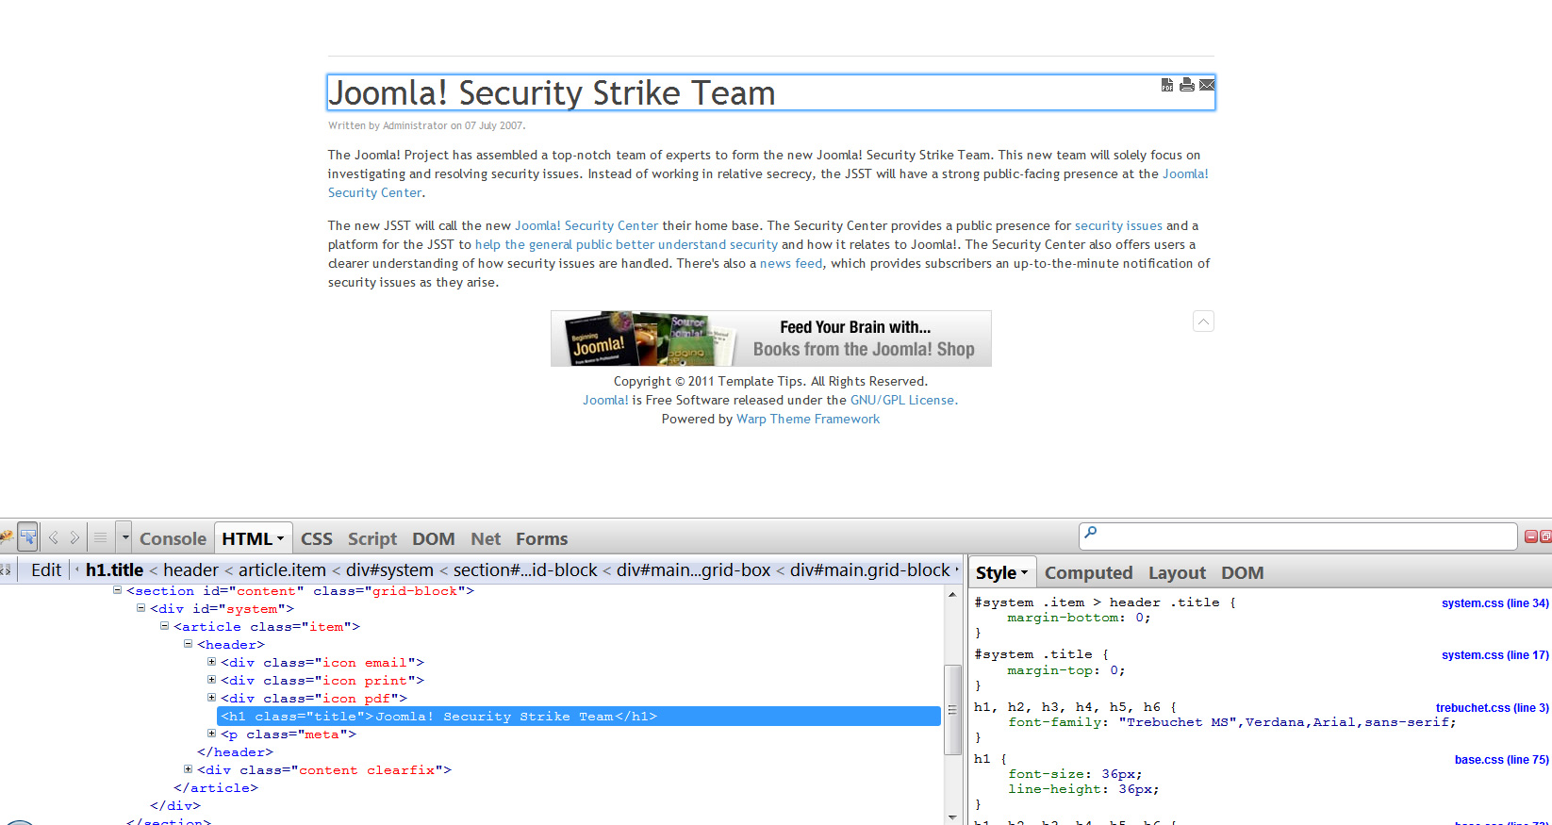Collapse the article class="item" node
Screen dimensions: 1552x825
click(x=165, y=625)
